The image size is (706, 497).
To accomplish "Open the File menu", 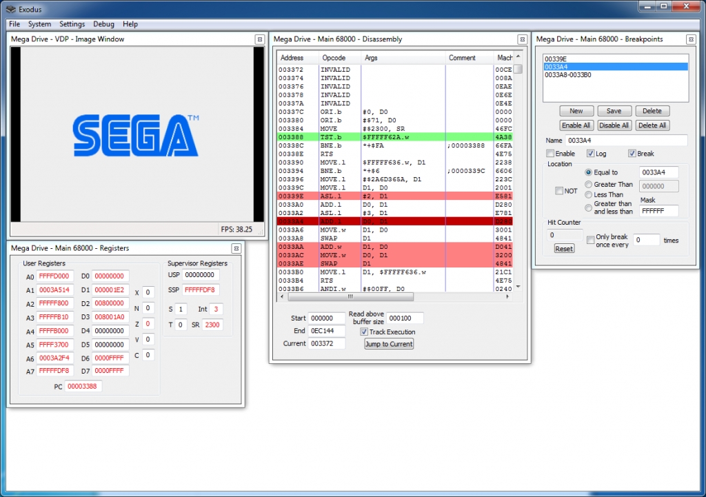I will pos(14,24).
